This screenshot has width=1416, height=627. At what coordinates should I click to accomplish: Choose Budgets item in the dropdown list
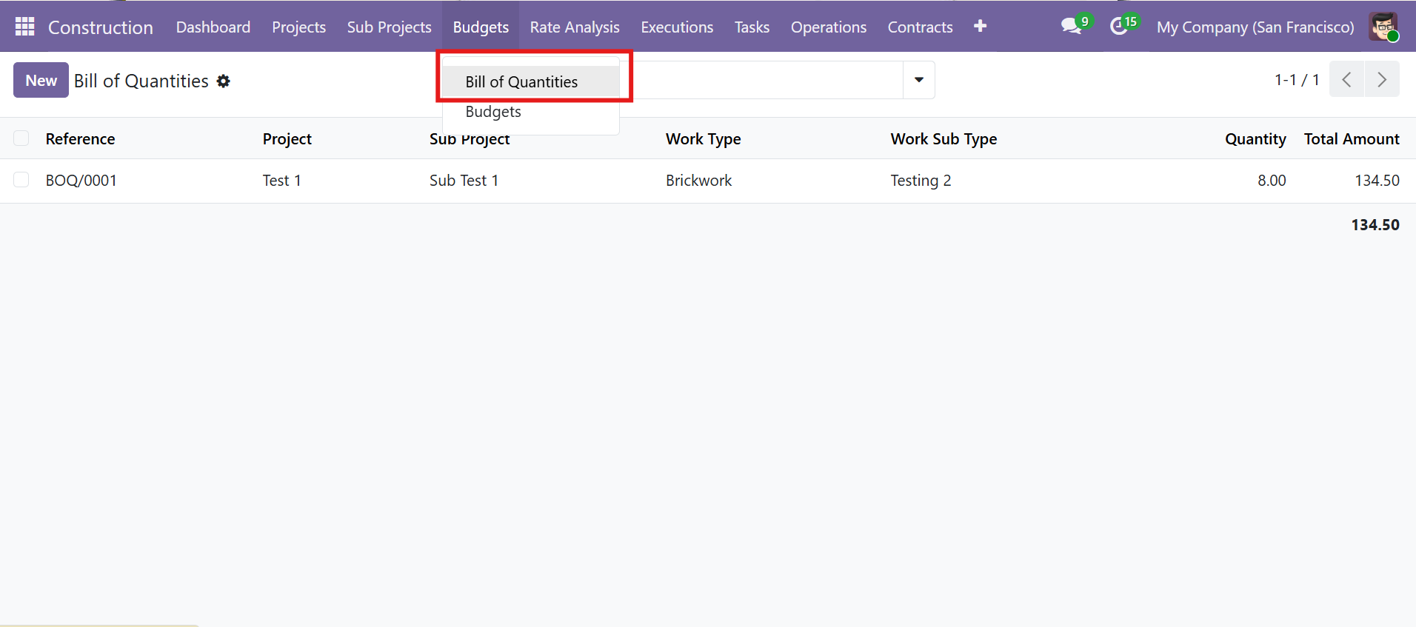(493, 112)
